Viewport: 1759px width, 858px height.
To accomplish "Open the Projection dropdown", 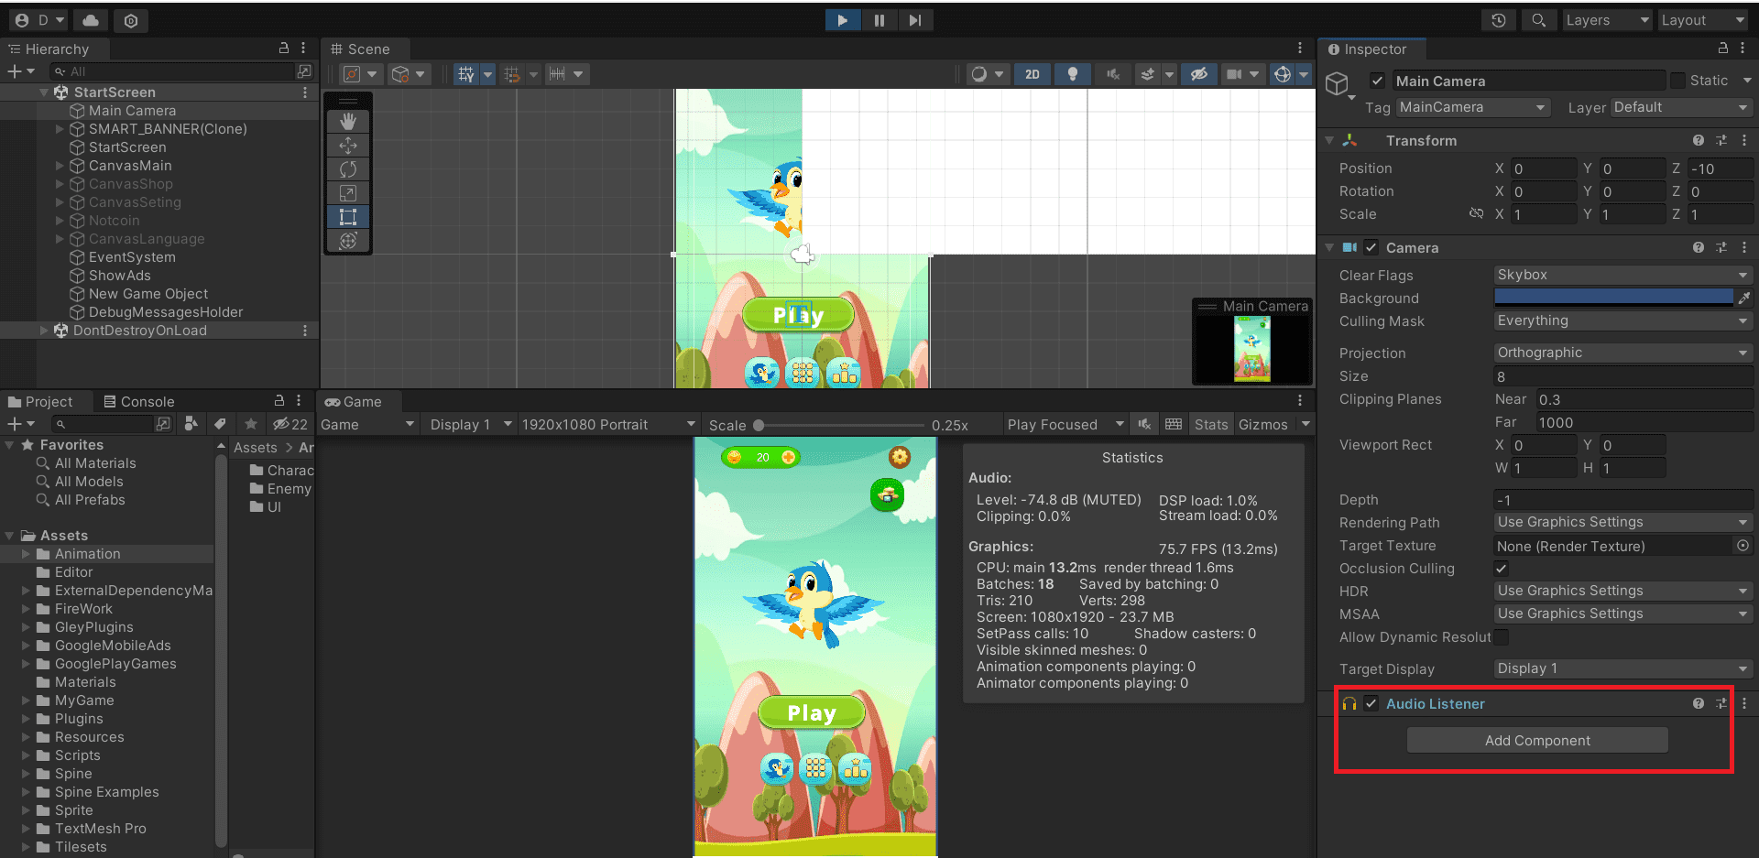I will click(1622, 353).
